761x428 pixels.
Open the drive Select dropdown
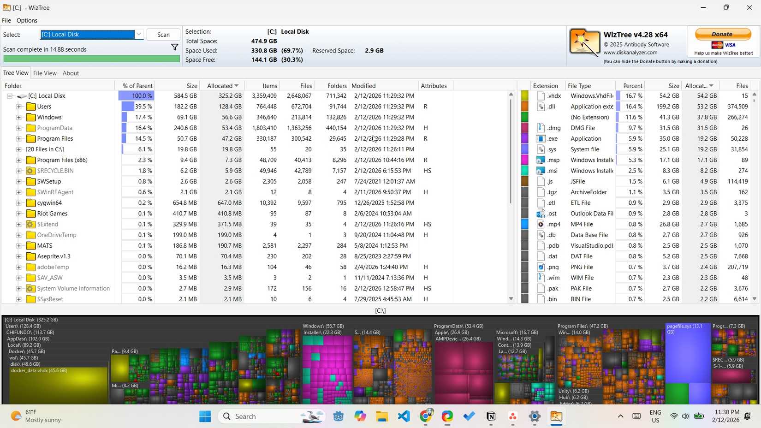[138, 35]
